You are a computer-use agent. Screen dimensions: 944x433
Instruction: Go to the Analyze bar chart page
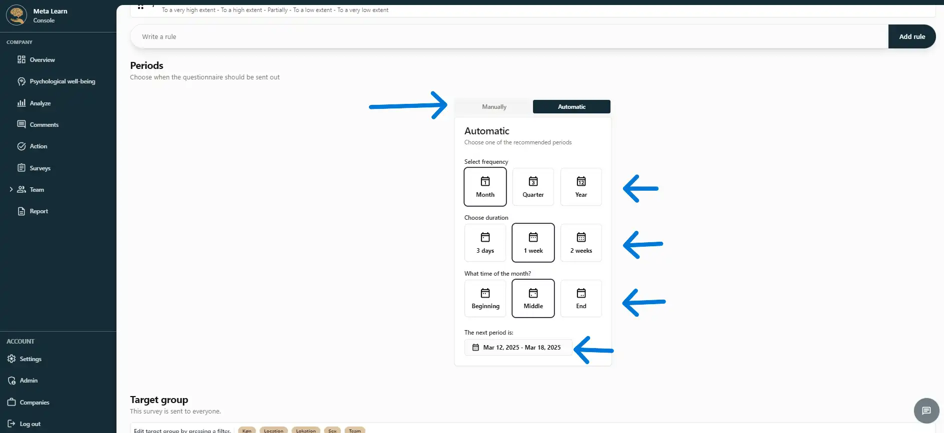(x=40, y=103)
